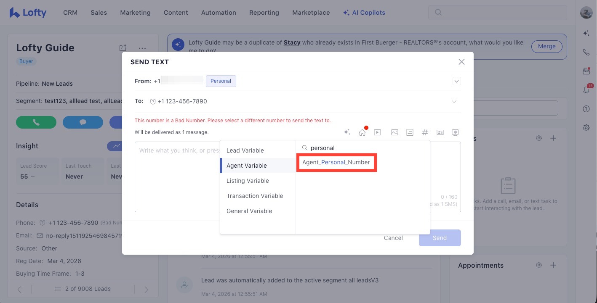Click the house listing icon in toolbar

[362, 132]
